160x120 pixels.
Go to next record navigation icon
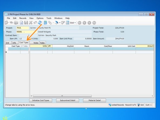[89, 23]
